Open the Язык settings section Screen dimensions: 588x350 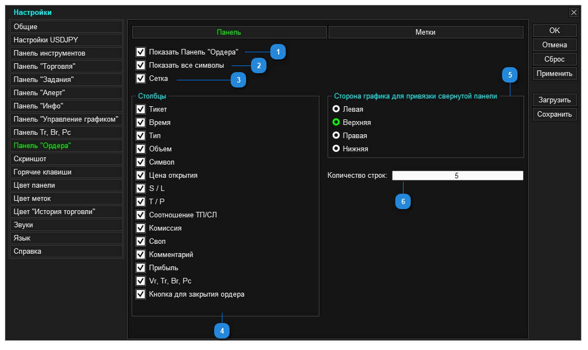(x=67, y=238)
